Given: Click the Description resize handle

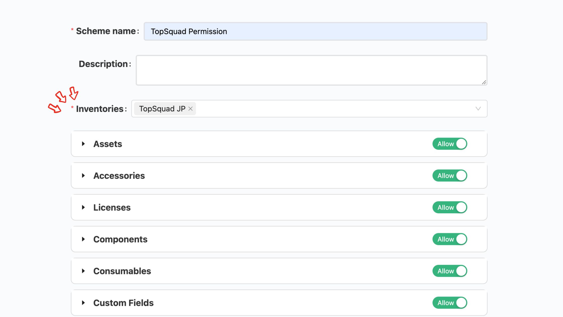Looking at the screenshot, I should tap(484, 82).
